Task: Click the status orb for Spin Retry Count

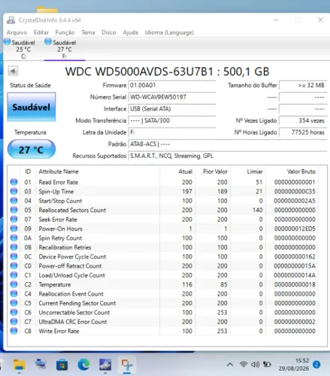Action: 14,238
